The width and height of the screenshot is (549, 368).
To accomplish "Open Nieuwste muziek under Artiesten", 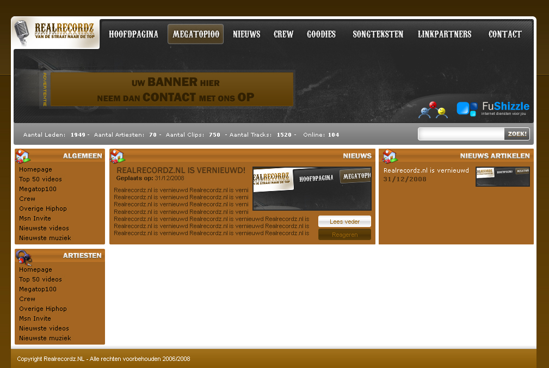I will point(45,338).
